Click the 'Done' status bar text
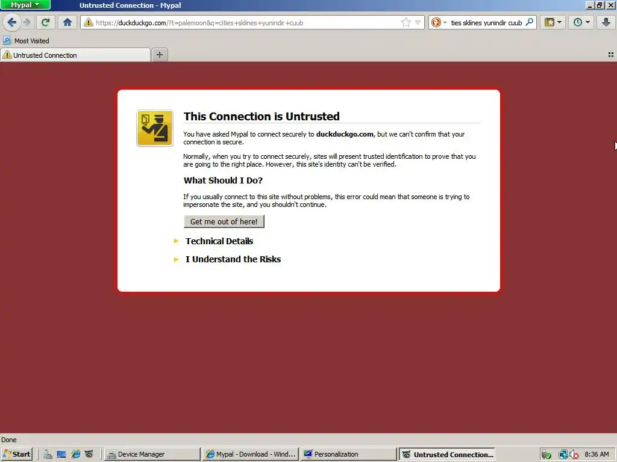This screenshot has width=617, height=462. coord(8,440)
